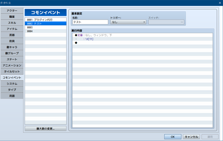Open the アクター database tab
Screen dimensions: 223x141
12,11
